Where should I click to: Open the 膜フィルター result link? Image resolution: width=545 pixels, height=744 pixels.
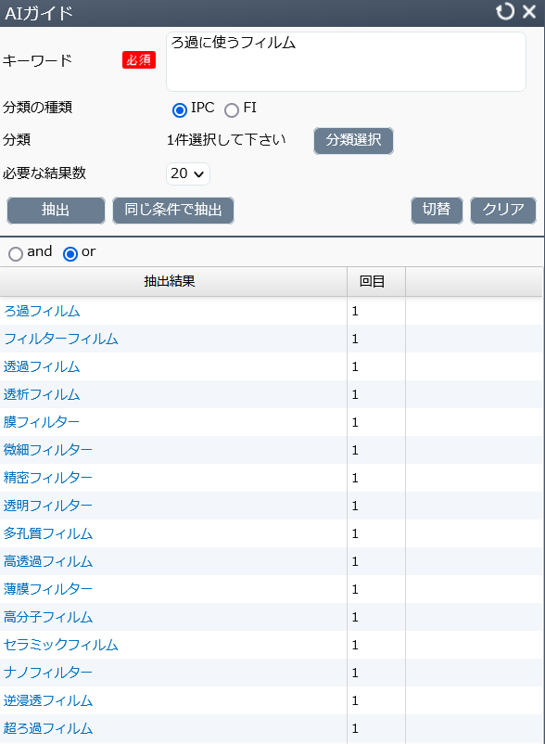(x=42, y=422)
